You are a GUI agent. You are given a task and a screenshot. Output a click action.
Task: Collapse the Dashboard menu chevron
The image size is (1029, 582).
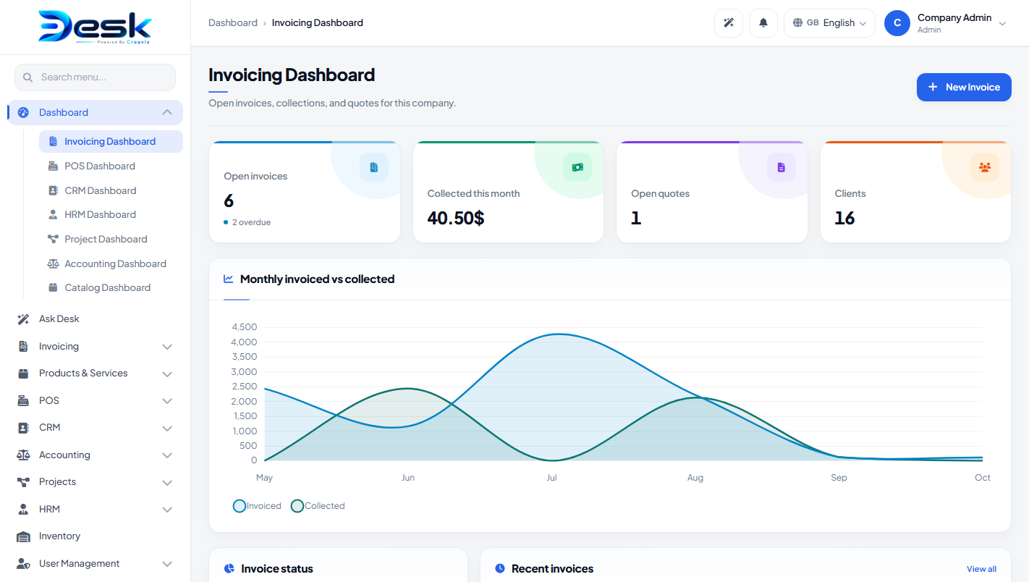[x=167, y=112]
